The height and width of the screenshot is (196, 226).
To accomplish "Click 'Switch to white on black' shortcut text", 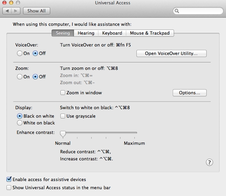I will (x=95, y=108).
